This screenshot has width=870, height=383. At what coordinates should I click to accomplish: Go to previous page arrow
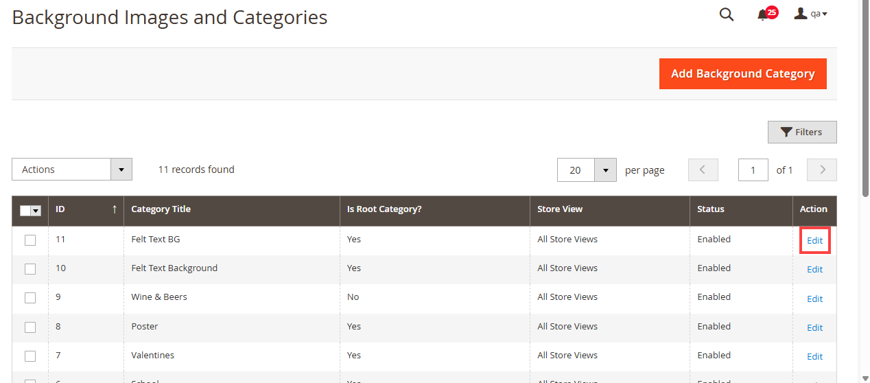(x=703, y=170)
